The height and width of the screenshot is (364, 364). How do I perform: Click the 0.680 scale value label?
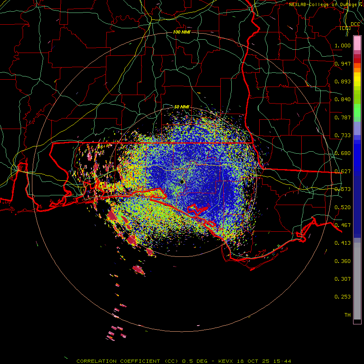tap(343, 153)
